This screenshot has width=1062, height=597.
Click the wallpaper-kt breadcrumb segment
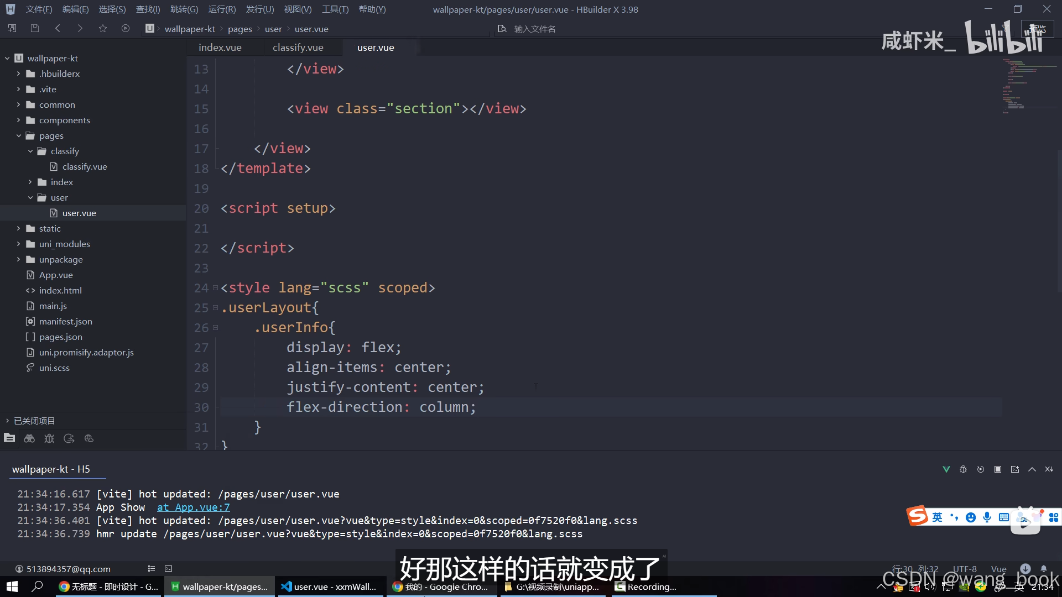click(x=190, y=29)
